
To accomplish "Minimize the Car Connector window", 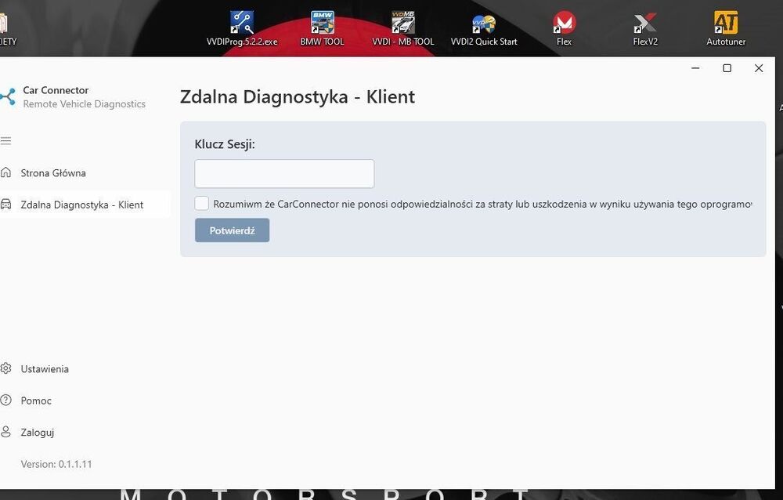I will point(695,68).
